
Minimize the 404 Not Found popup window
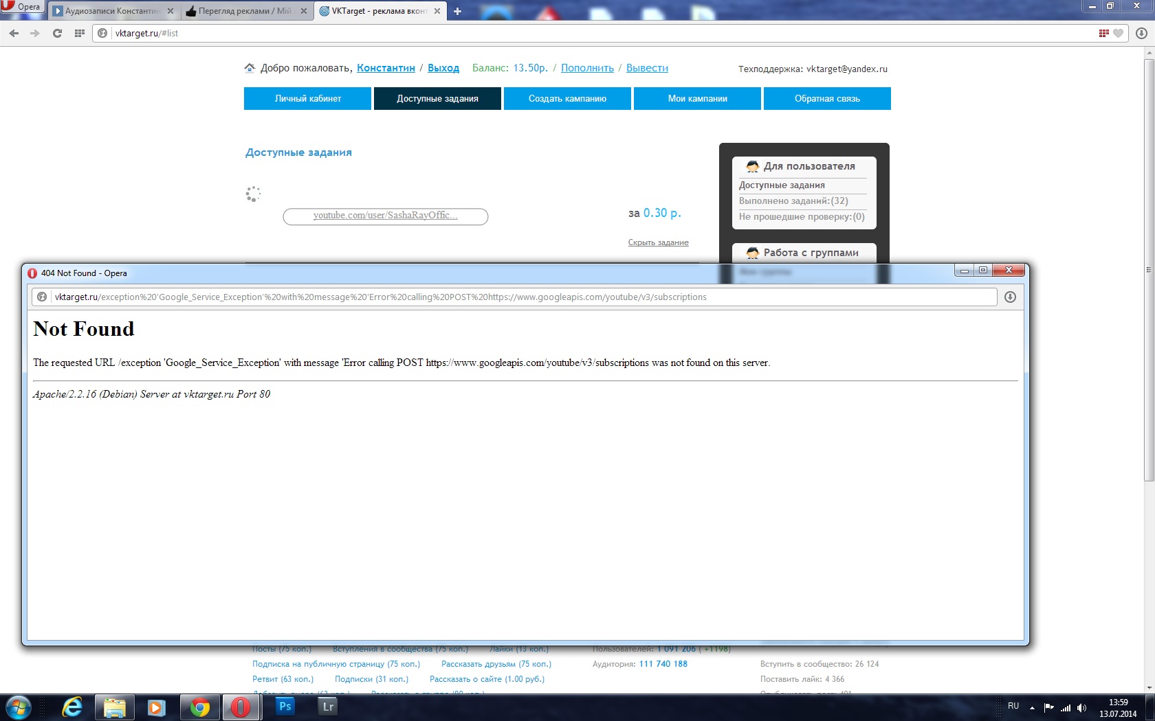point(965,271)
